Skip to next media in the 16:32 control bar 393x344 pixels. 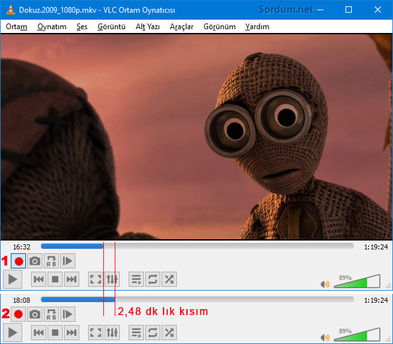[72, 279]
